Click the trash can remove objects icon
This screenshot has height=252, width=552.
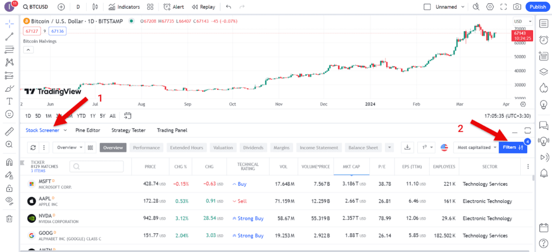(x=9, y=218)
